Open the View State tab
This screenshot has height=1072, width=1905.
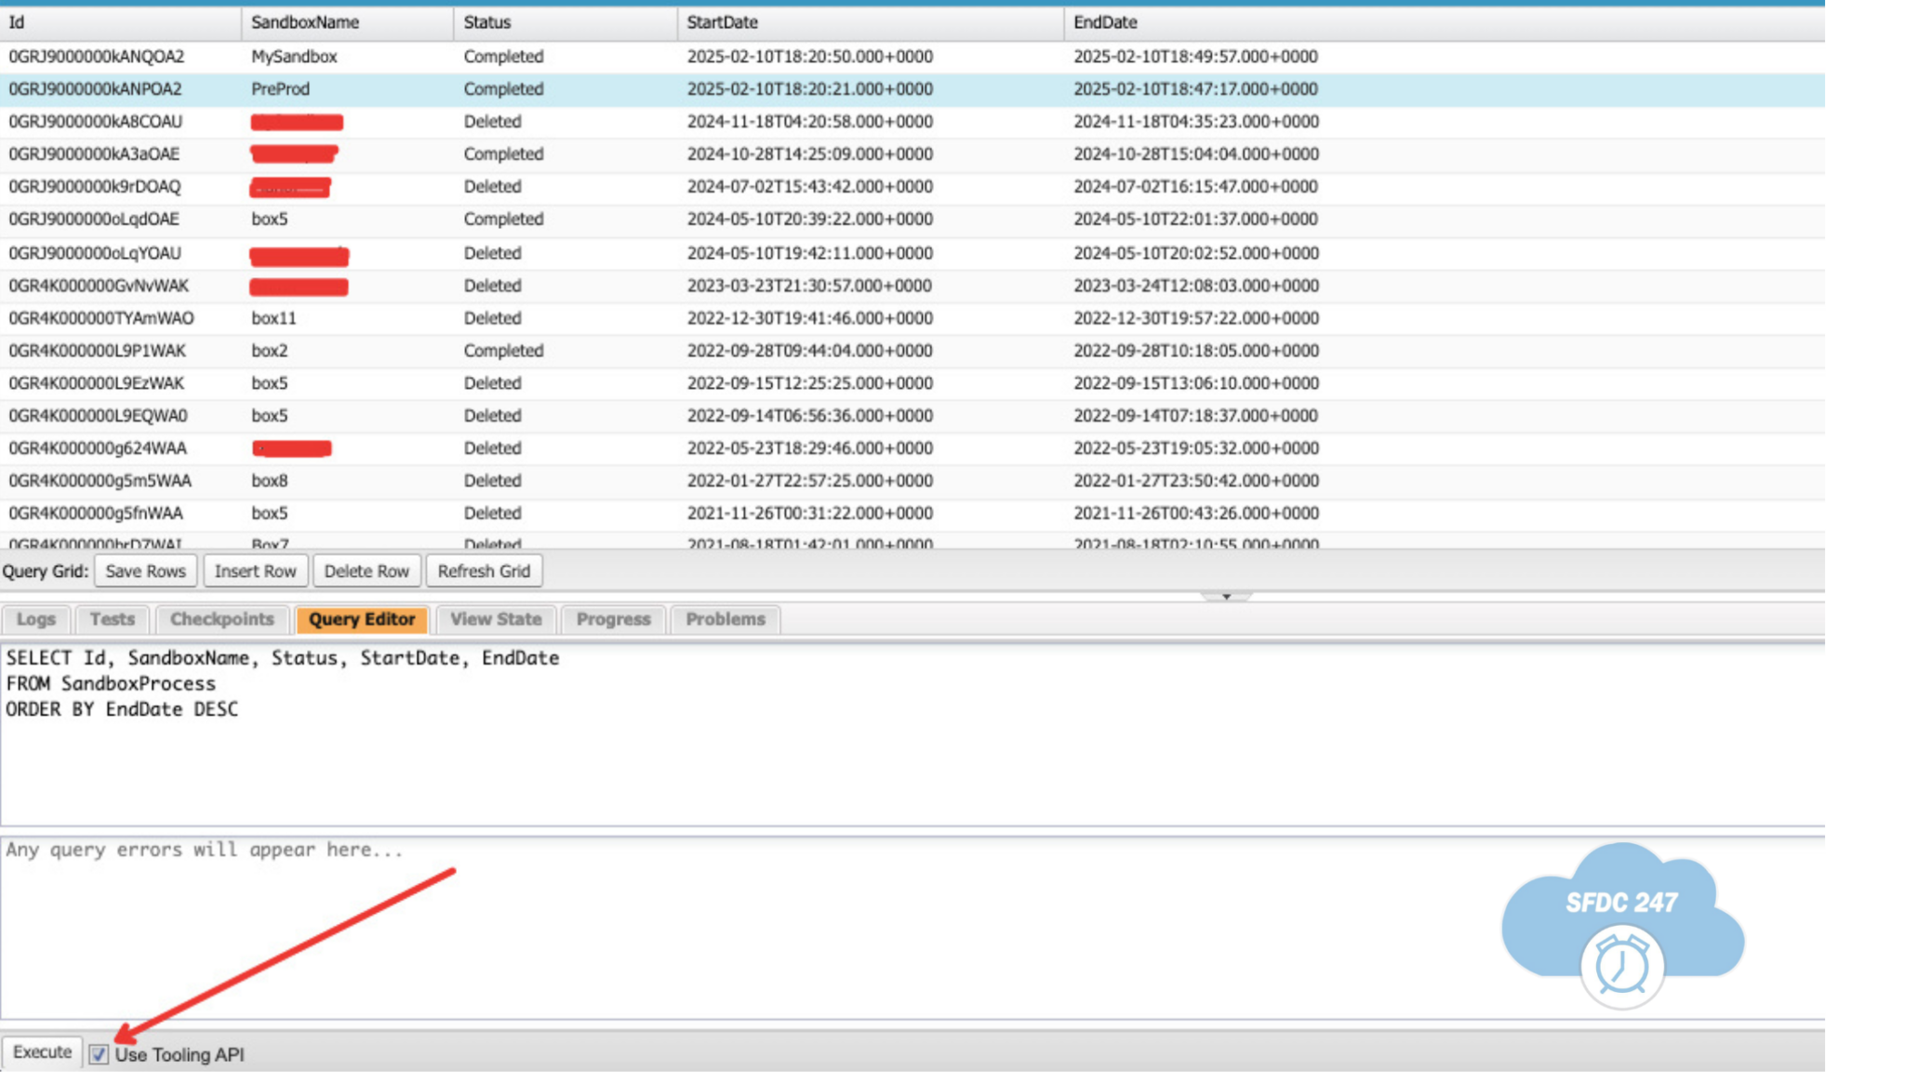point(495,619)
